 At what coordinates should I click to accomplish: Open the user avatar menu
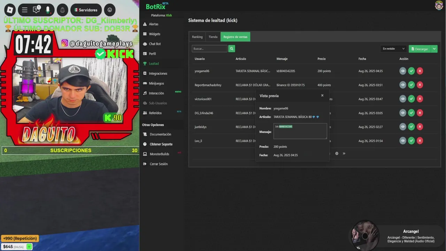439,5
